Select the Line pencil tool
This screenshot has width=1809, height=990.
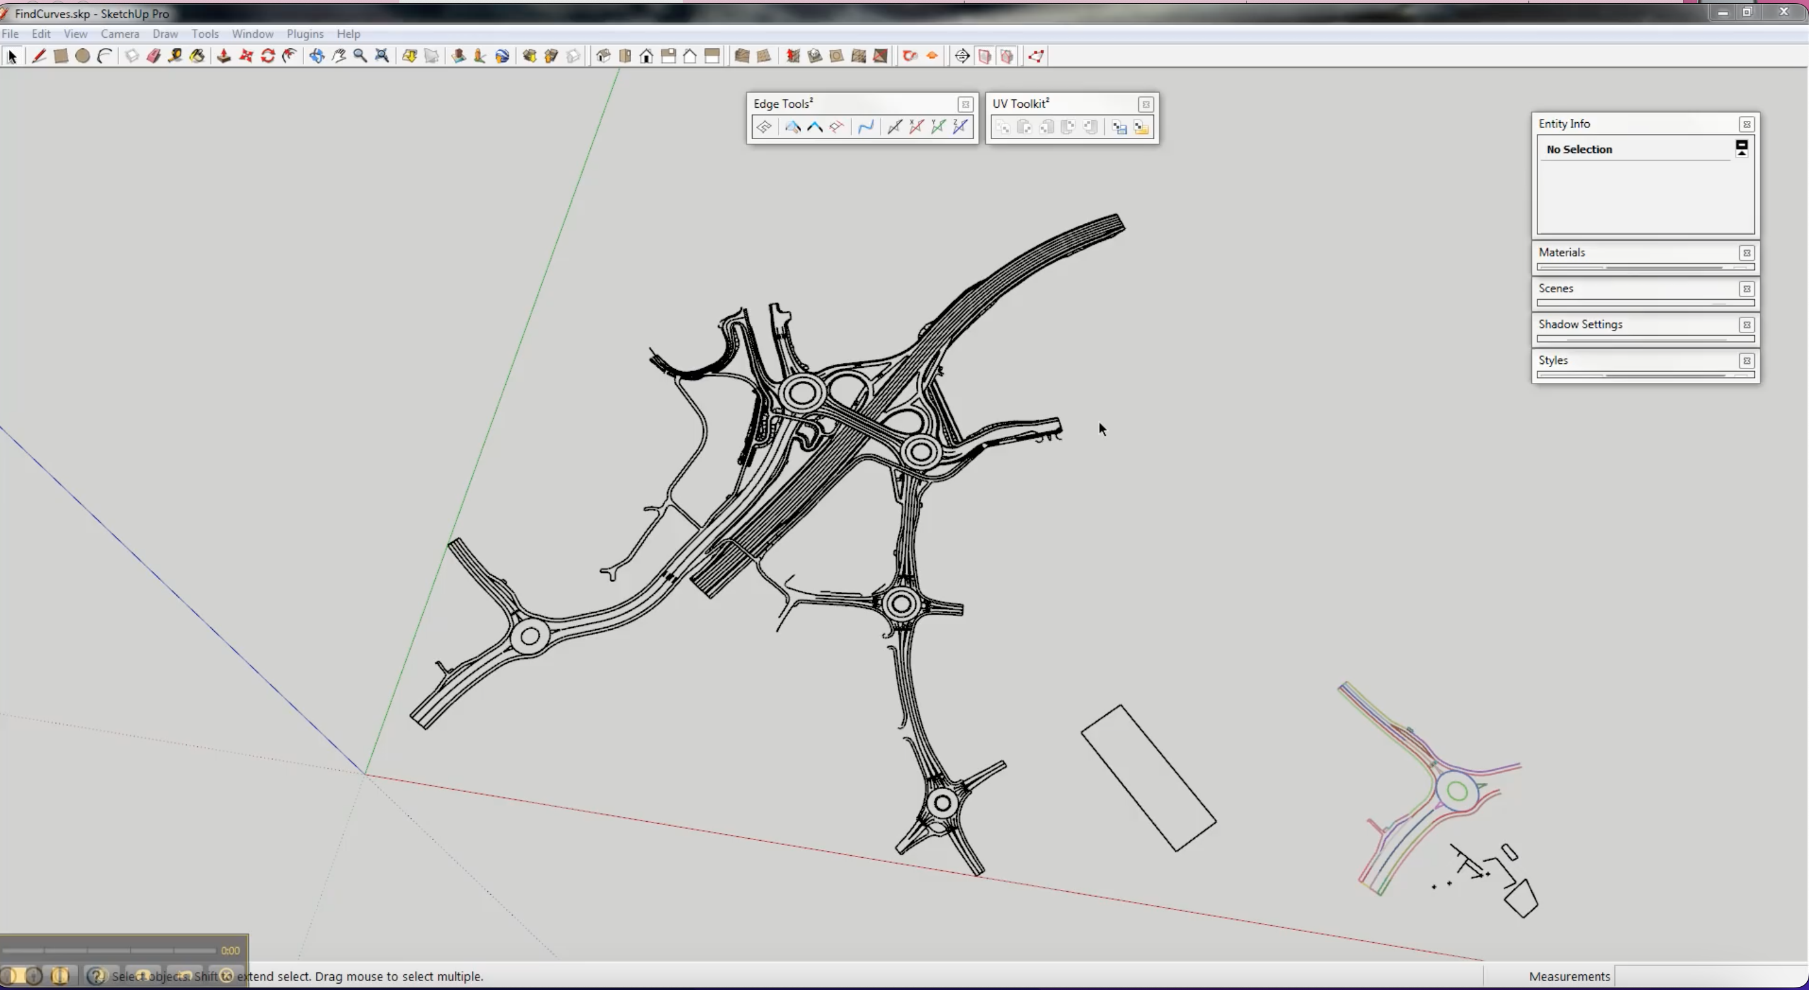coord(38,56)
